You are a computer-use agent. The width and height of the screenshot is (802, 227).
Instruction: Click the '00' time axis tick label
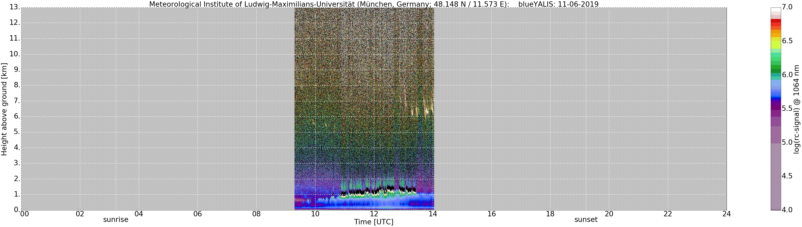[24, 214]
